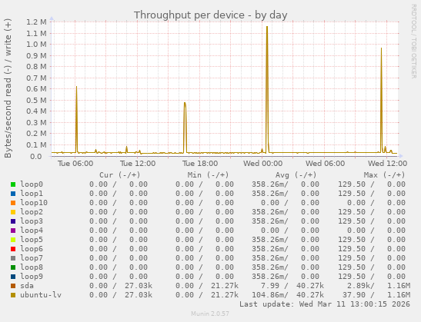Click the ubuntu-lv Max read value 37.90
Screen dimensions: 421x322
coord(354,295)
